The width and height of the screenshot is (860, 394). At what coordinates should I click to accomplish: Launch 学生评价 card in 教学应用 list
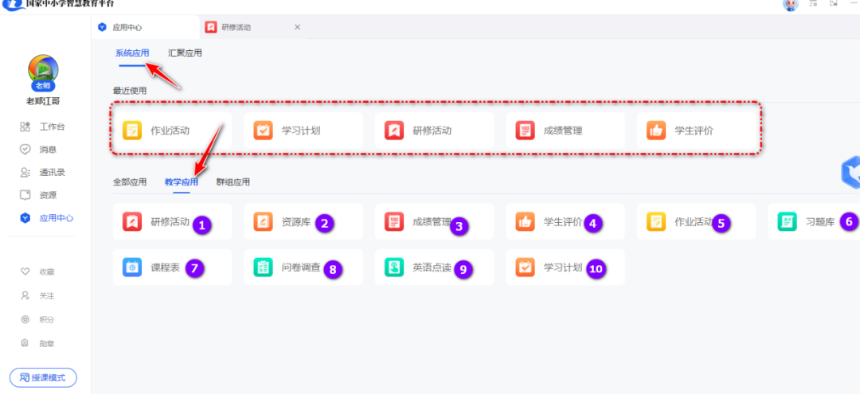click(565, 222)
